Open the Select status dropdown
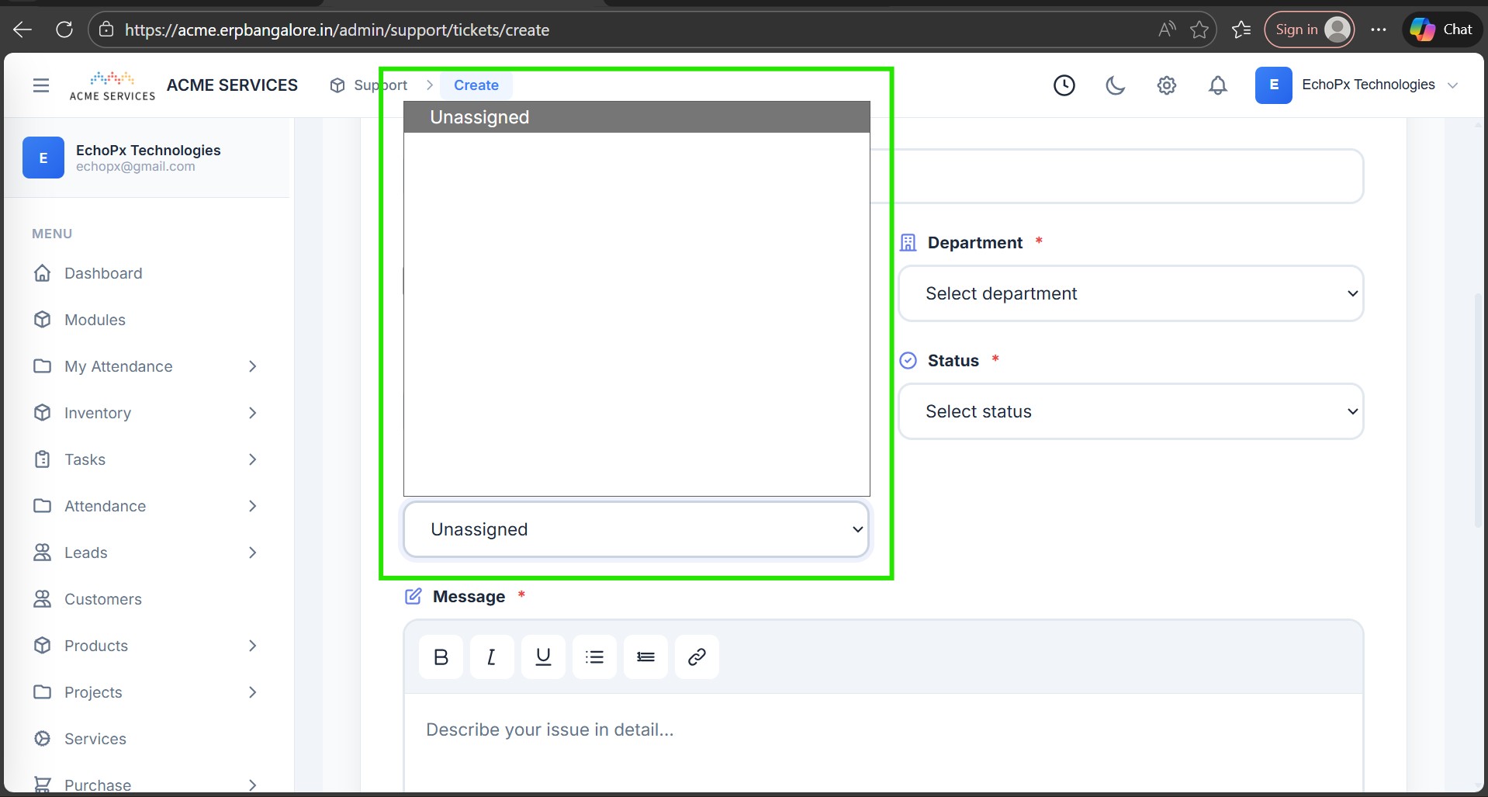 point(1130,412)
